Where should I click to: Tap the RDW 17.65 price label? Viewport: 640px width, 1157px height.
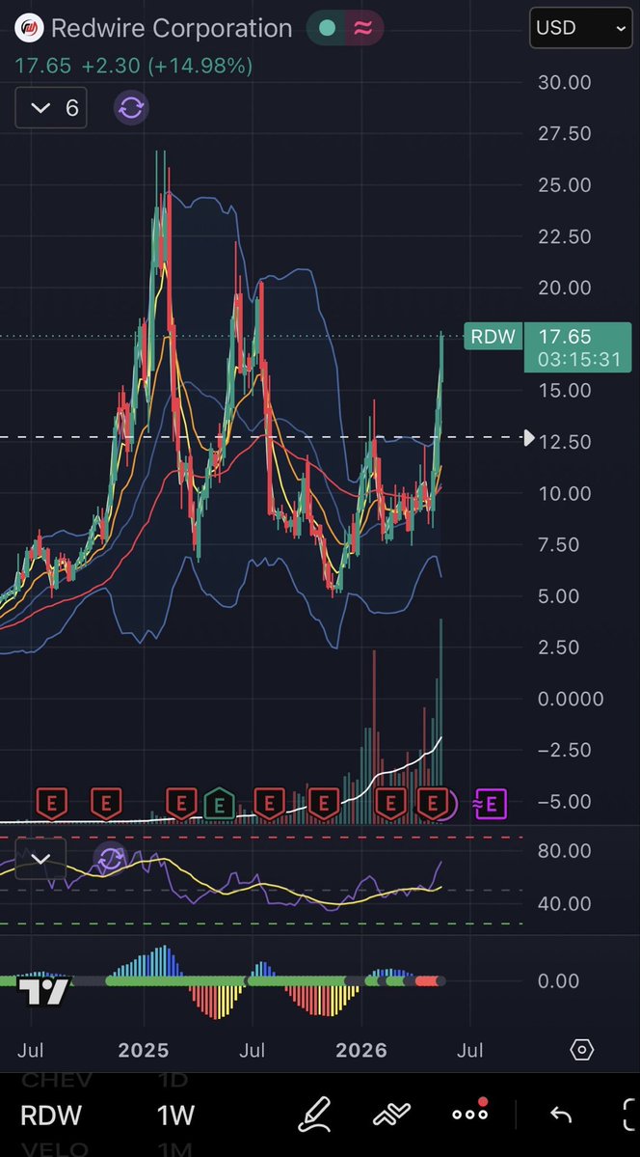tap(548, 337)
